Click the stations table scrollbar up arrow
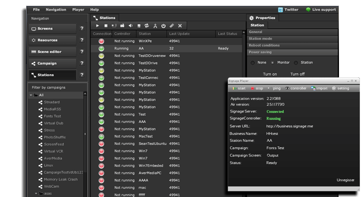The image size is (363, 197). 244,32
